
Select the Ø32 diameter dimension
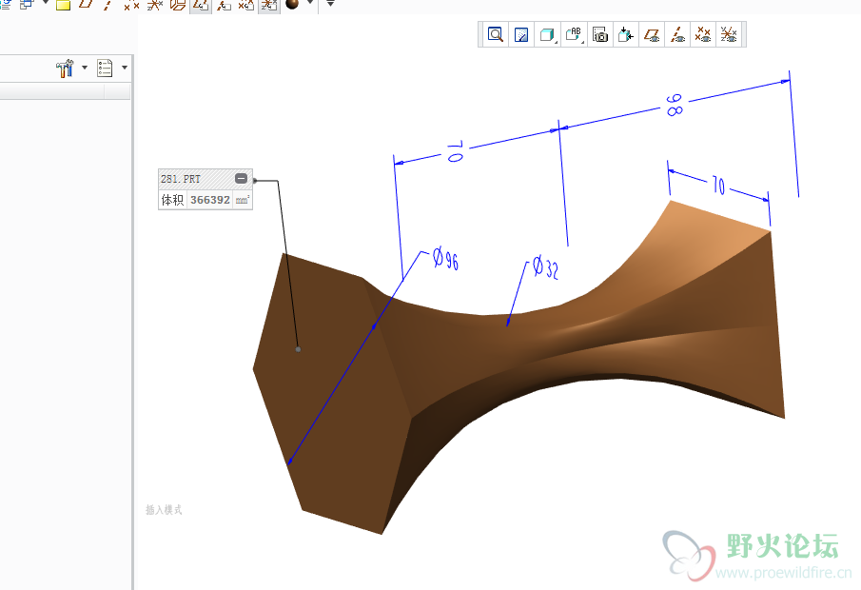tap(546, 267)
